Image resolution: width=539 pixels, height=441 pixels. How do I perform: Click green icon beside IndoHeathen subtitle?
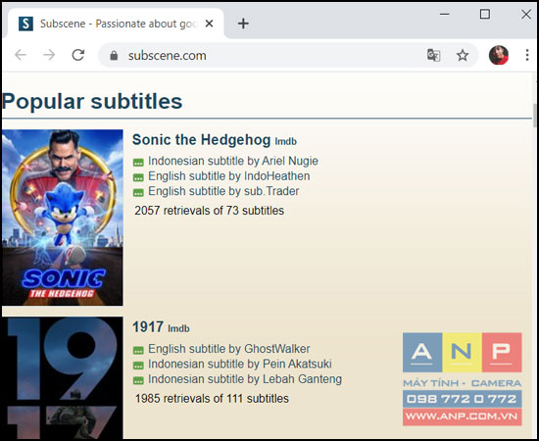coord(138,177)
